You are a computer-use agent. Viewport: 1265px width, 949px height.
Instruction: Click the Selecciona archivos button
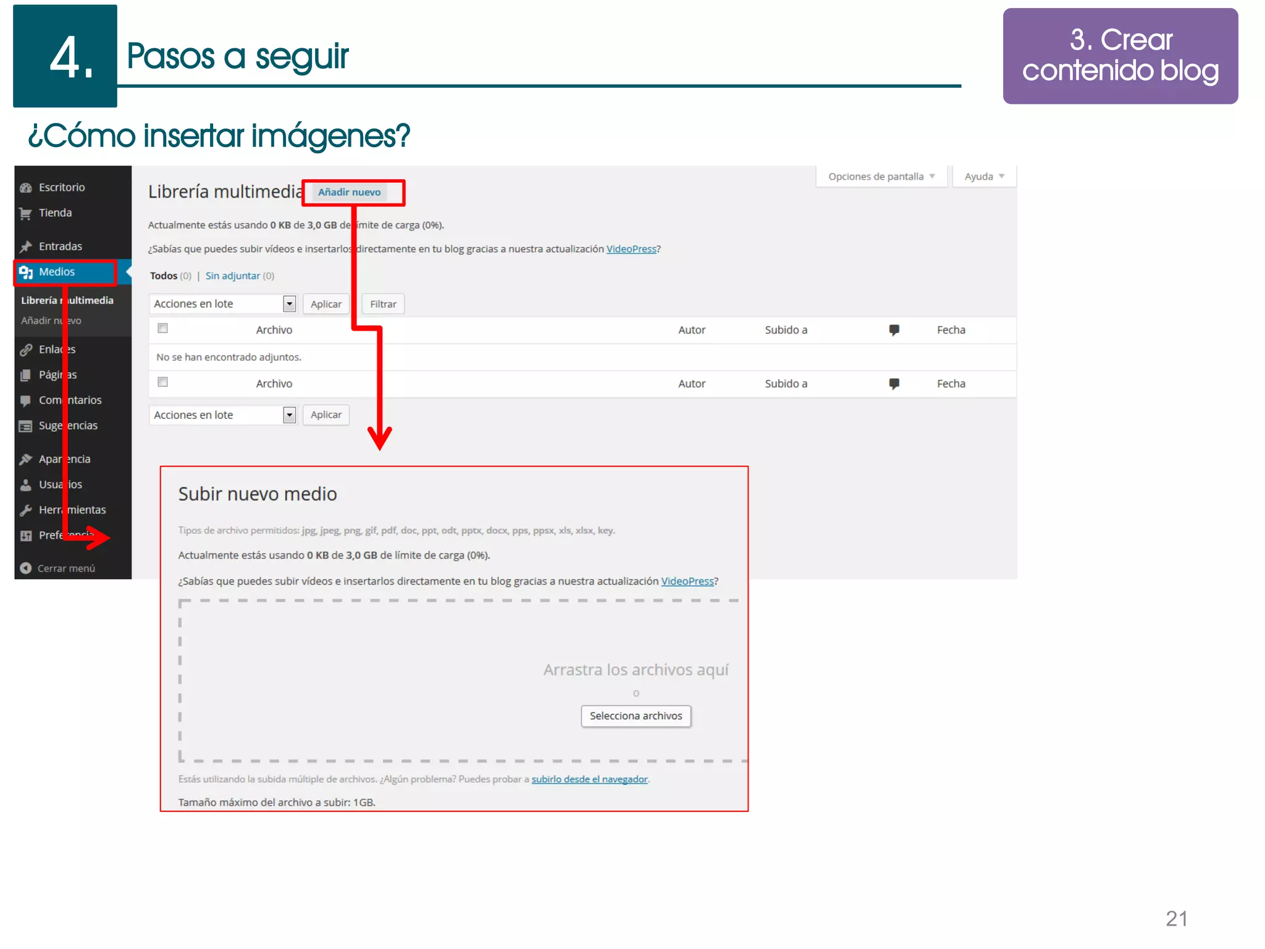[x=636, y=716]
